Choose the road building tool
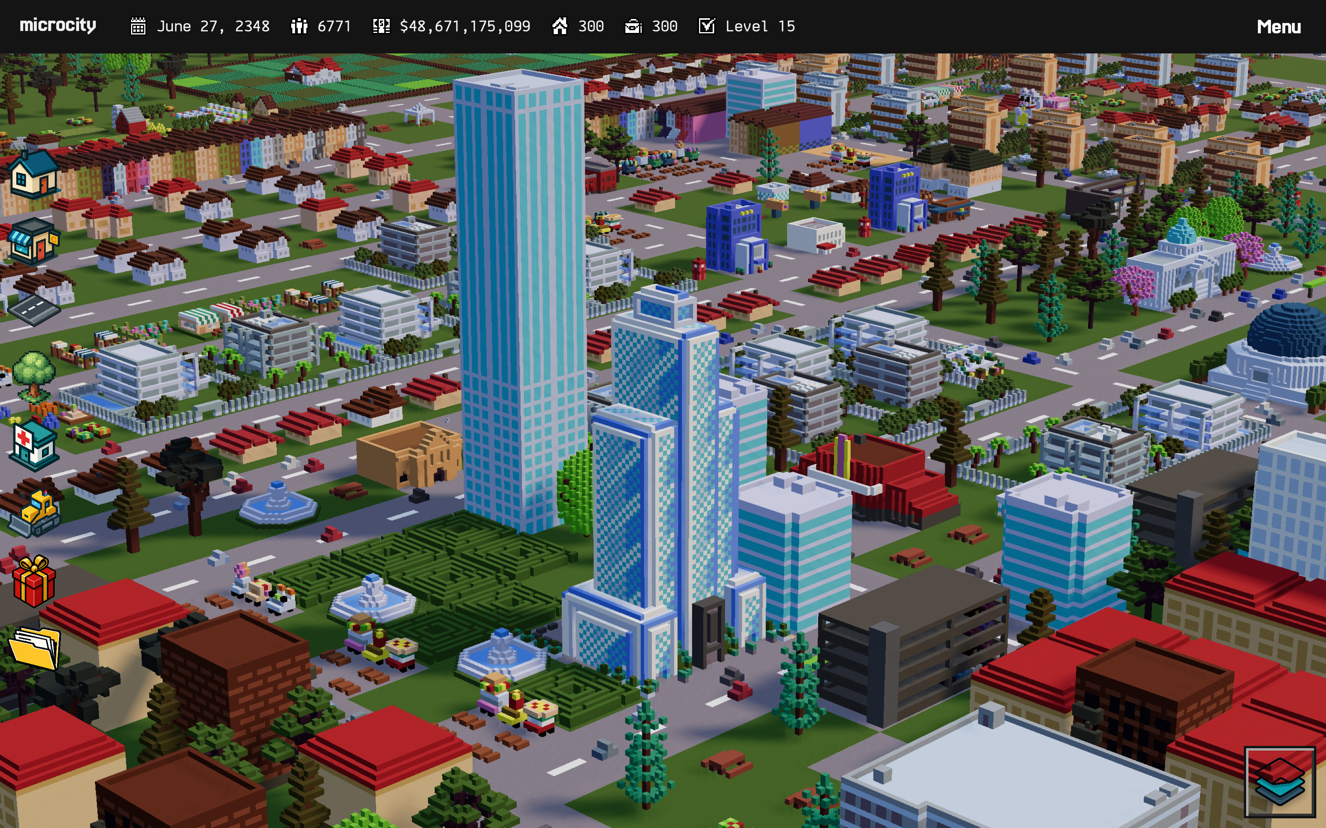The image size is (1326, 828). click(x=34, y=309)
